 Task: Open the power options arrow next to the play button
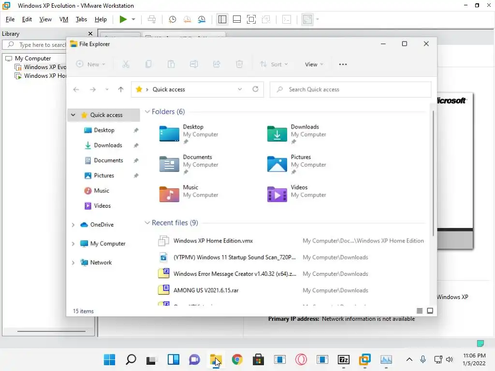(x=133, y=19)
